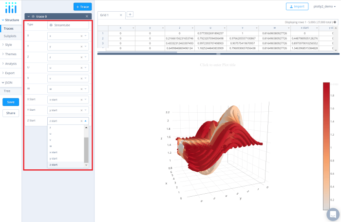Click the Streamtube trace type icon
This screenshot has width=341, height=222.
tap(51, 25)
